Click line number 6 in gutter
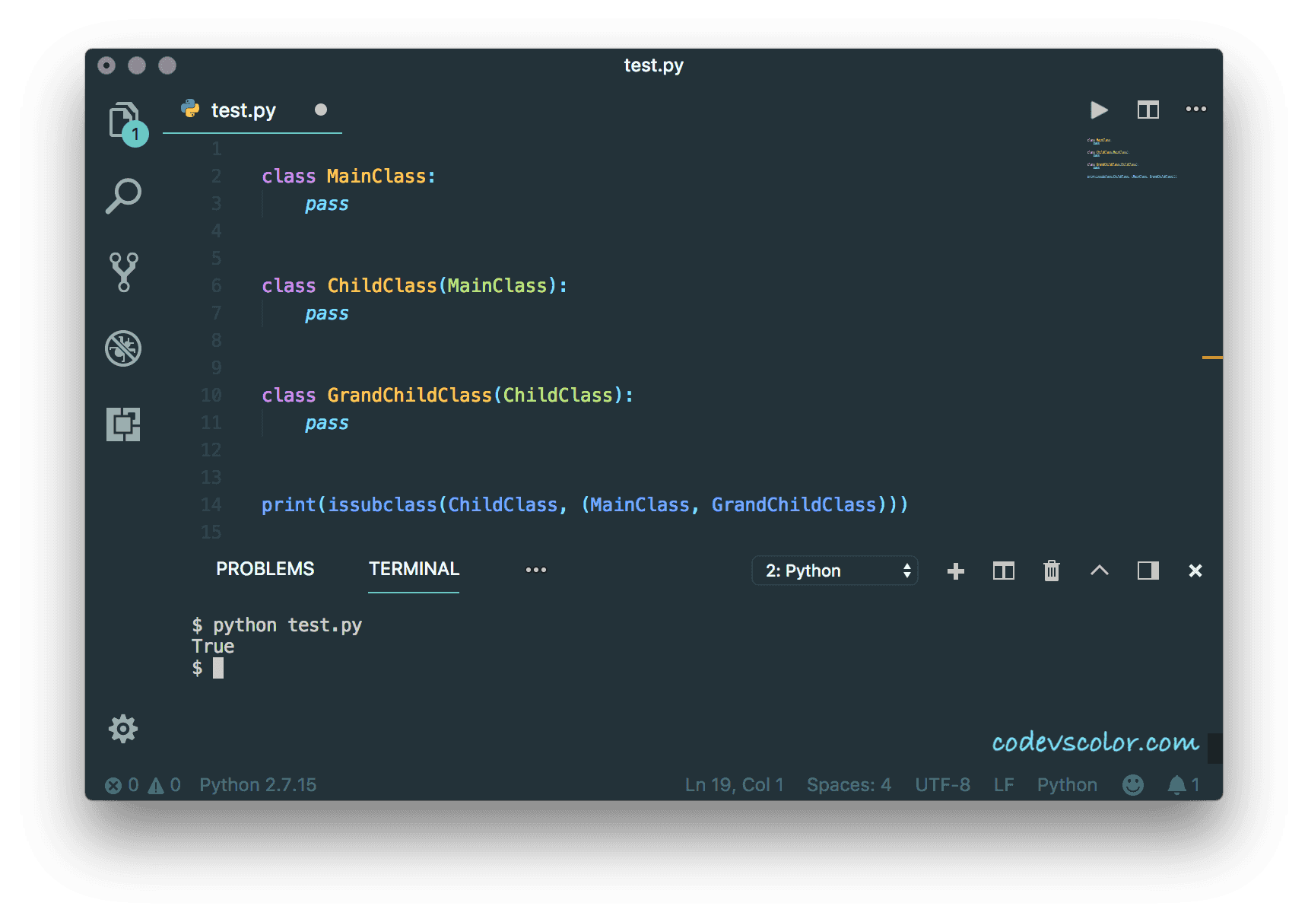 (x=217, y=286)
